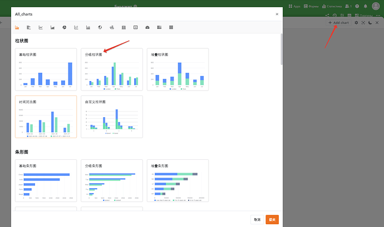Close the All_charts dialog

277,14
